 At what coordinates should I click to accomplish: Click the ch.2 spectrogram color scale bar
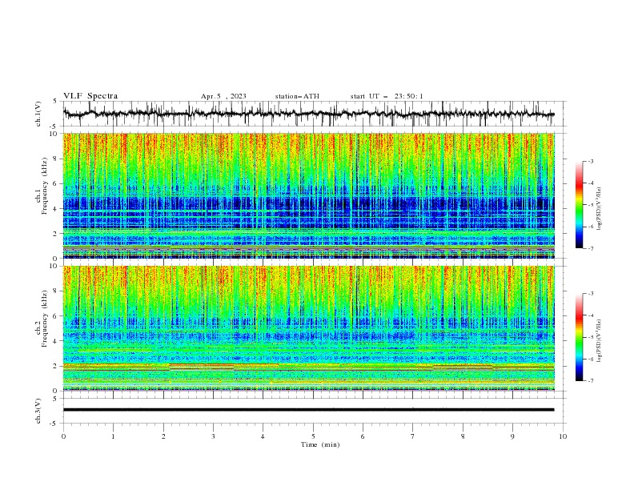pyautogui.click(x=579, y=337)
